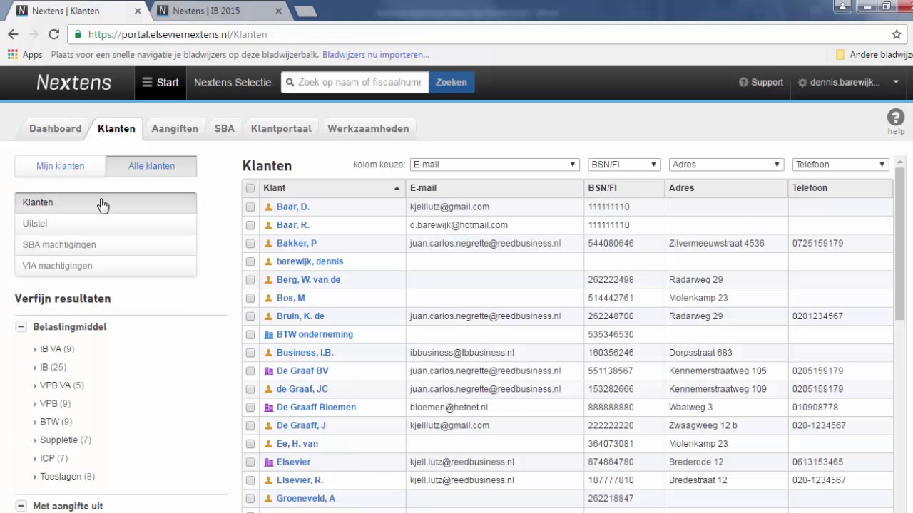Click the Klant column sort arrow
Screen dimensions: 913x513
tap(397, 188)
